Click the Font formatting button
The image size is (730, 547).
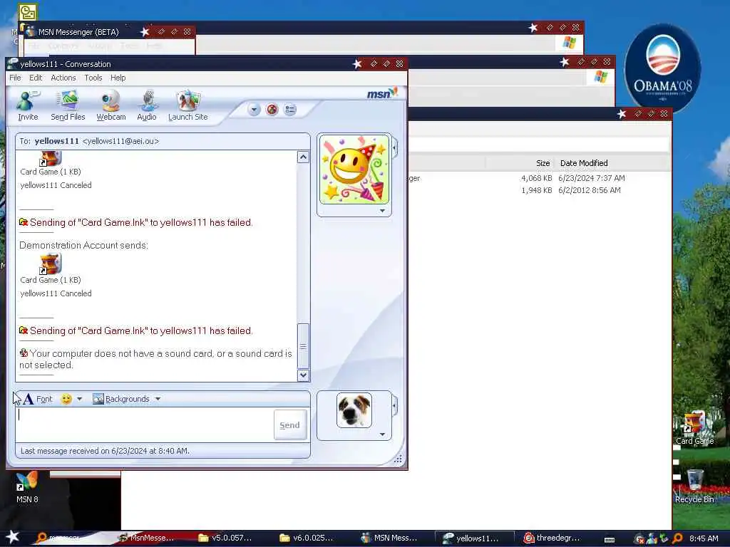(x=38, y=399)
